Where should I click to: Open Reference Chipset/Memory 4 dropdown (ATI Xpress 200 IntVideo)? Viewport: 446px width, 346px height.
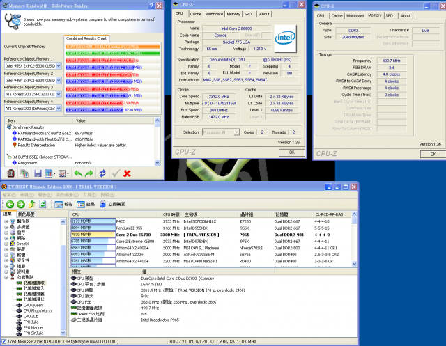(x=59, y=108)
